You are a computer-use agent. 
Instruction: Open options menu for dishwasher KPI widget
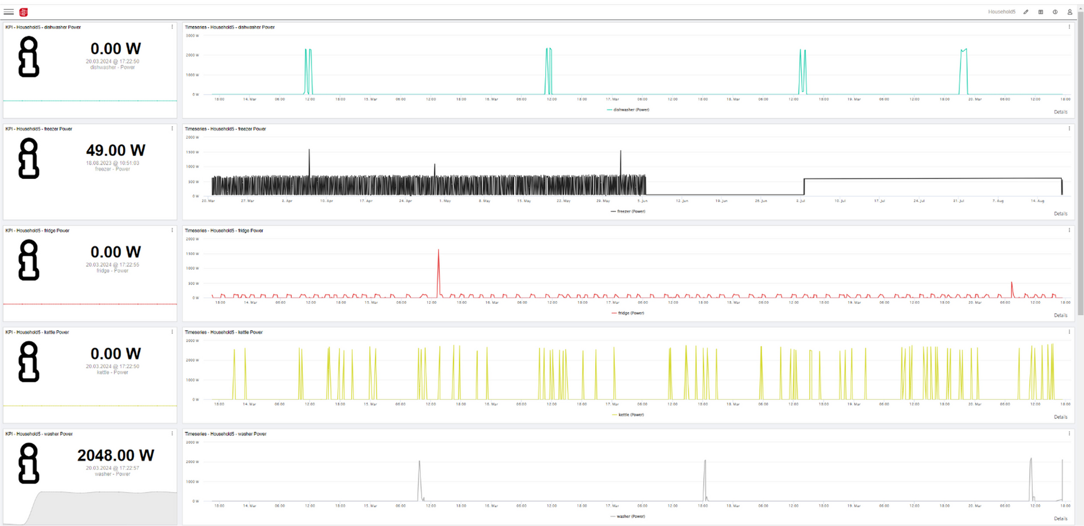click(x=172, y=27)
